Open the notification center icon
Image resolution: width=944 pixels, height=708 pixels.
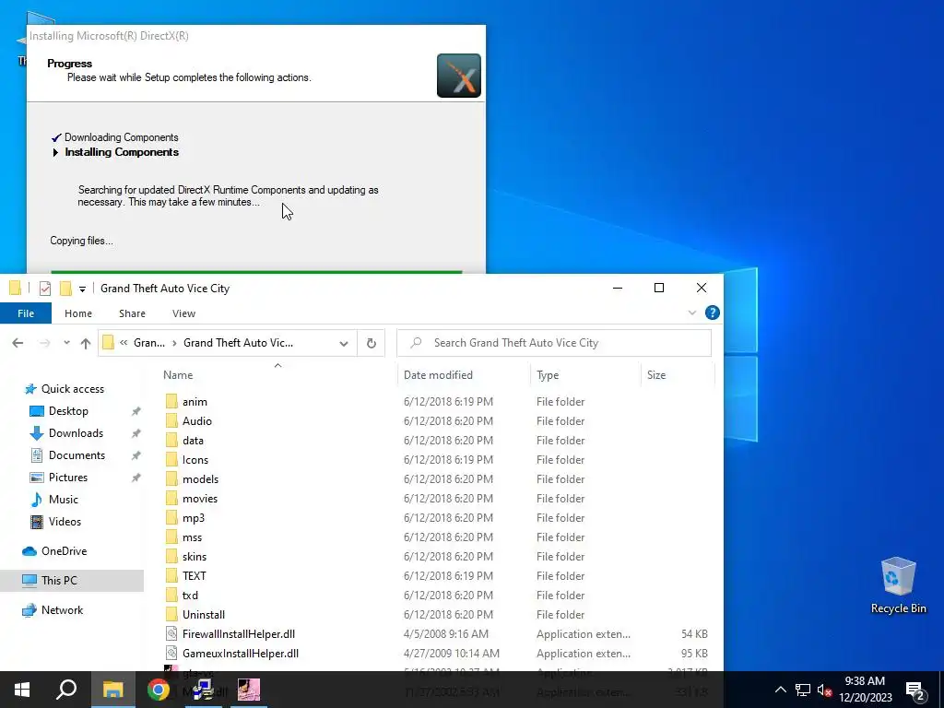point(915,690)
